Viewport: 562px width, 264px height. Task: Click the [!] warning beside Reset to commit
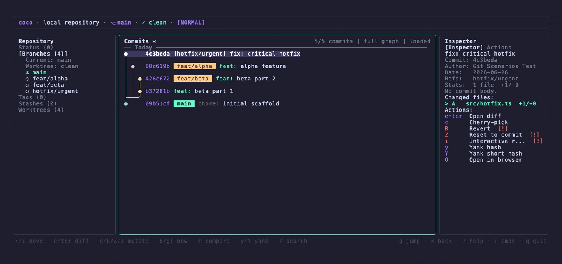click(x=534, y=135)
